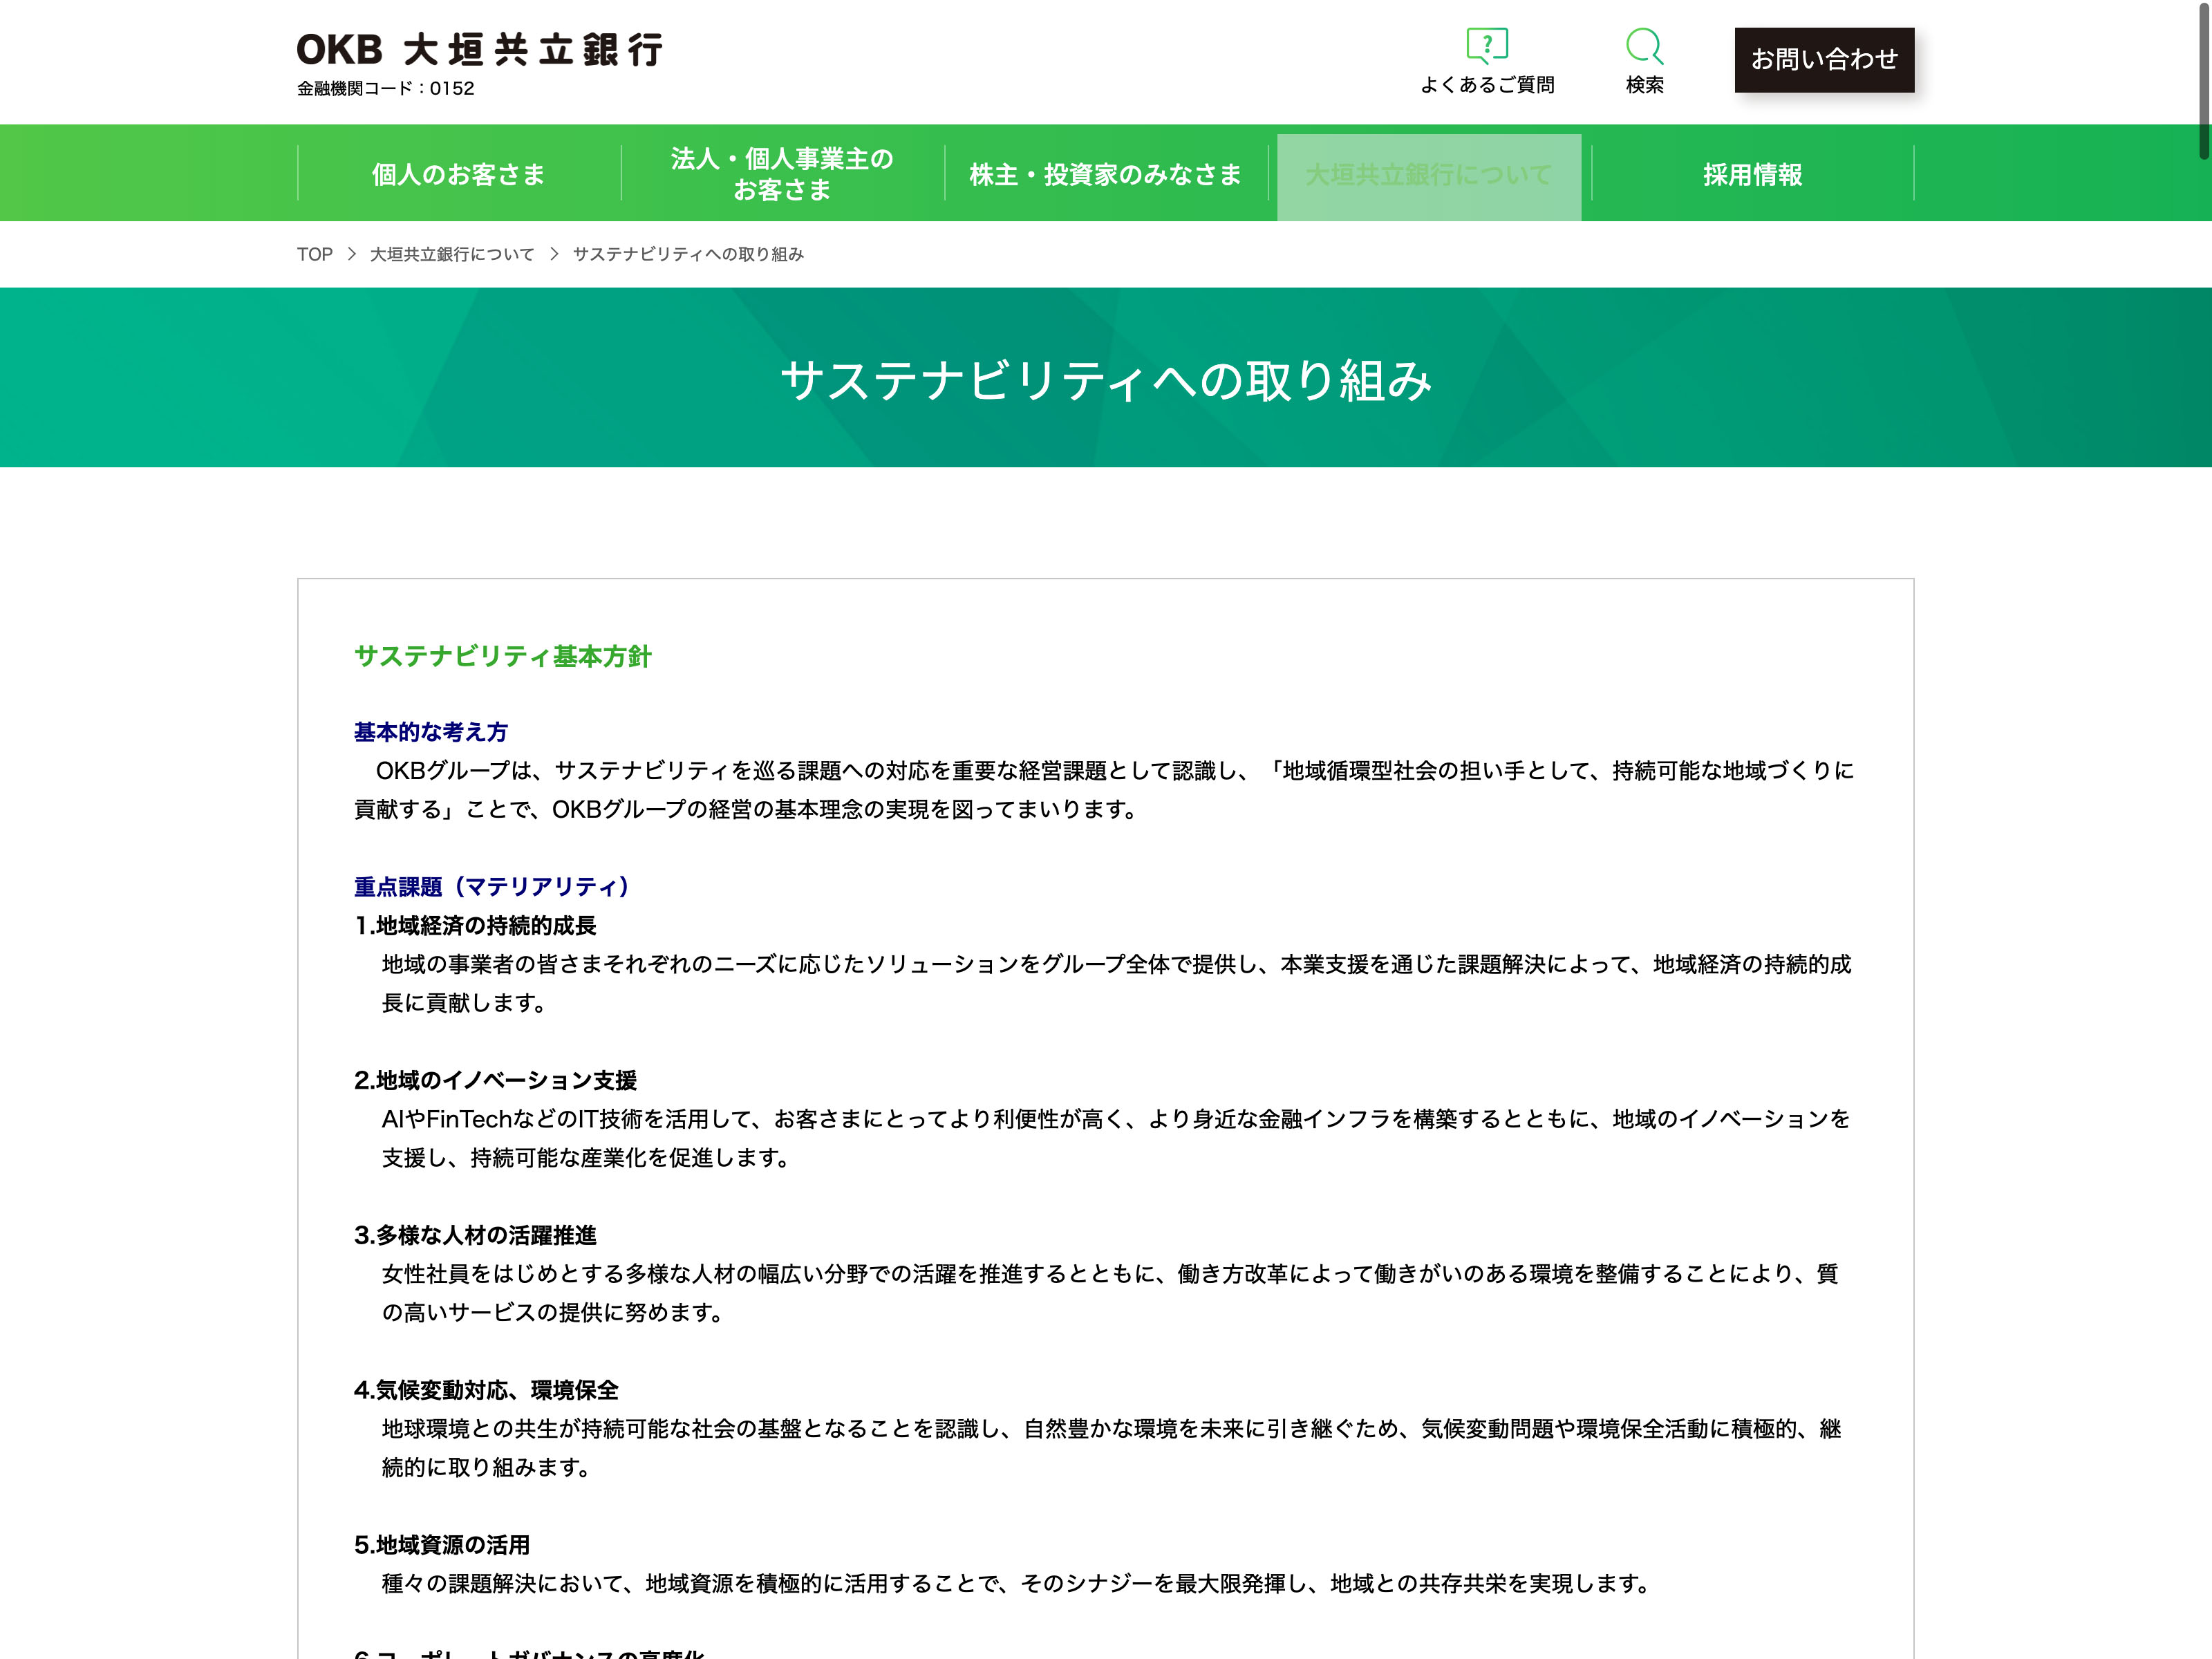Open the 個人のお客さま menu
This screenshot has height=1659, width=2212.
point(458,174)
